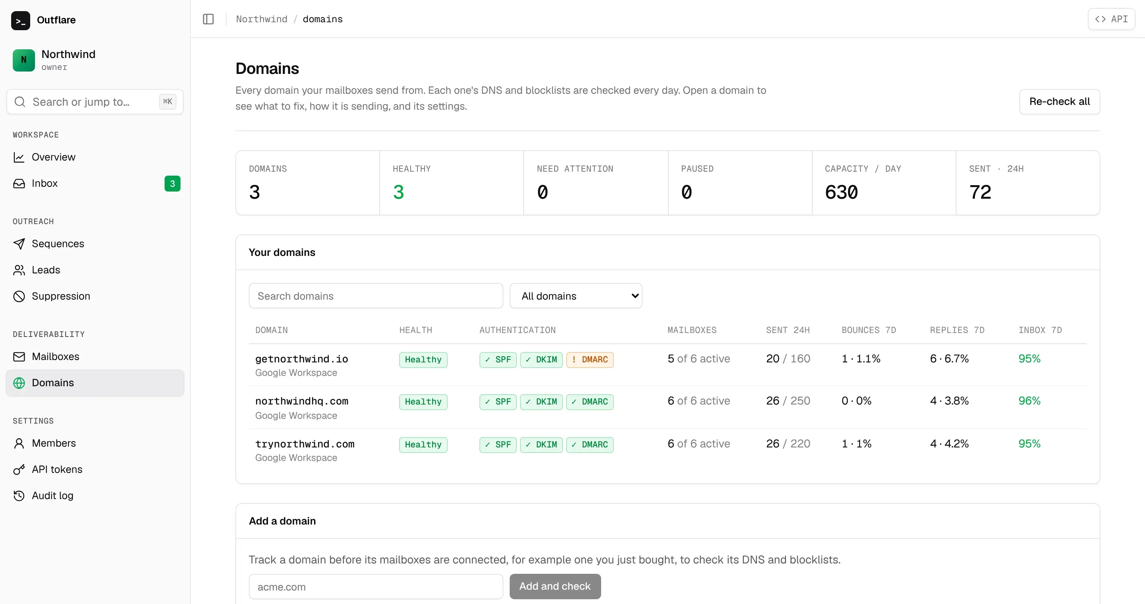Toggle the sidebar panel icon
Screen dimensions: 1145x604
click(x=208, y=19)
